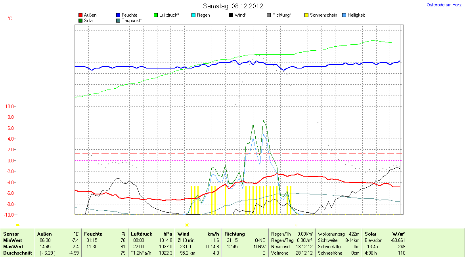
Task: Click the midday sun marker below the chart
Action: [187, 225]
